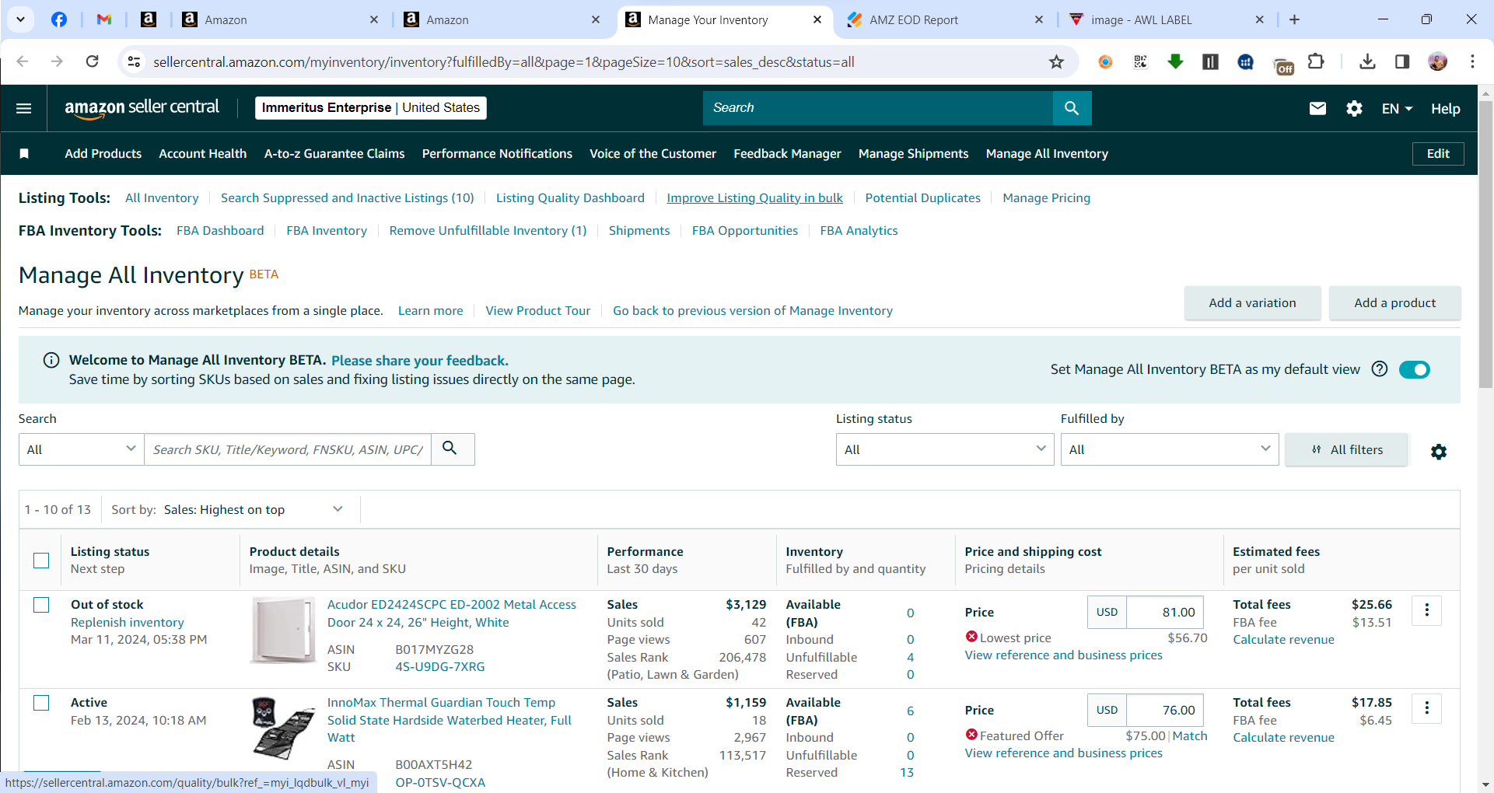Open Add Products menu item
This screenshot has height=793, width=1494.
click(103, 154)
